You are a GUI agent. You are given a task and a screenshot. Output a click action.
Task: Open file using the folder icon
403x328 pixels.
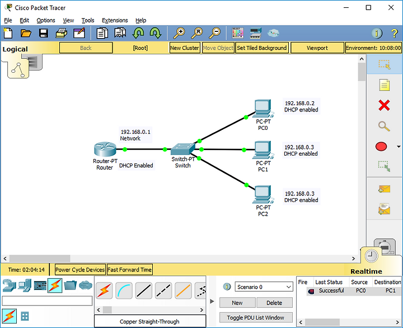click(x=26, y=34)
